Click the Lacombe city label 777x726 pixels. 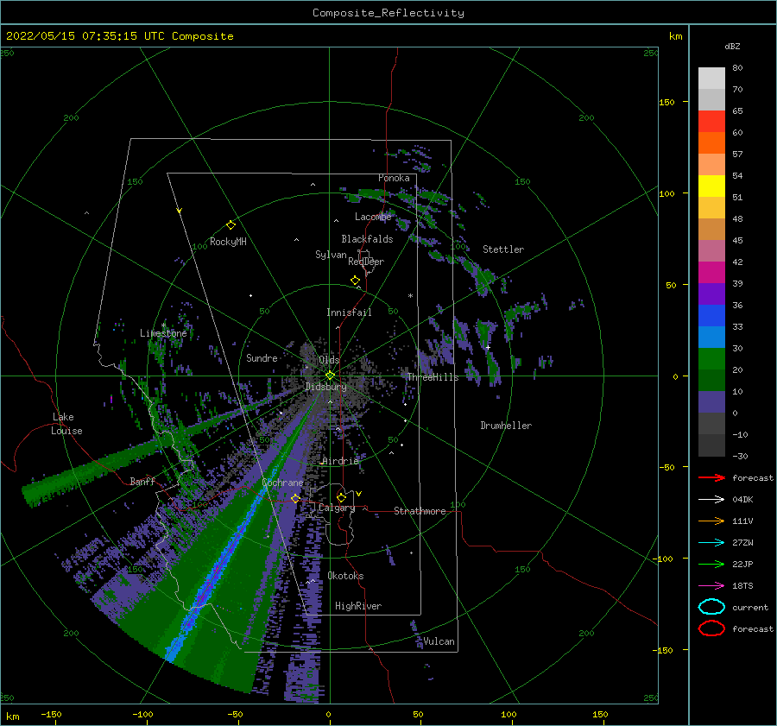[x=373, y=217]
